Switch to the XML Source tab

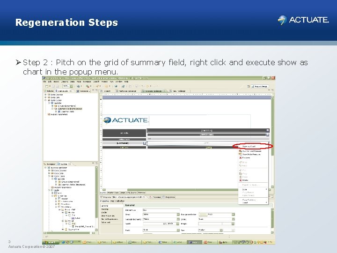tap(132, 193)
